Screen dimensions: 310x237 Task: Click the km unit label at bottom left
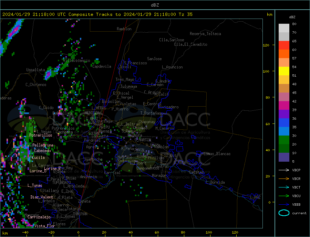tap(5, 233)
